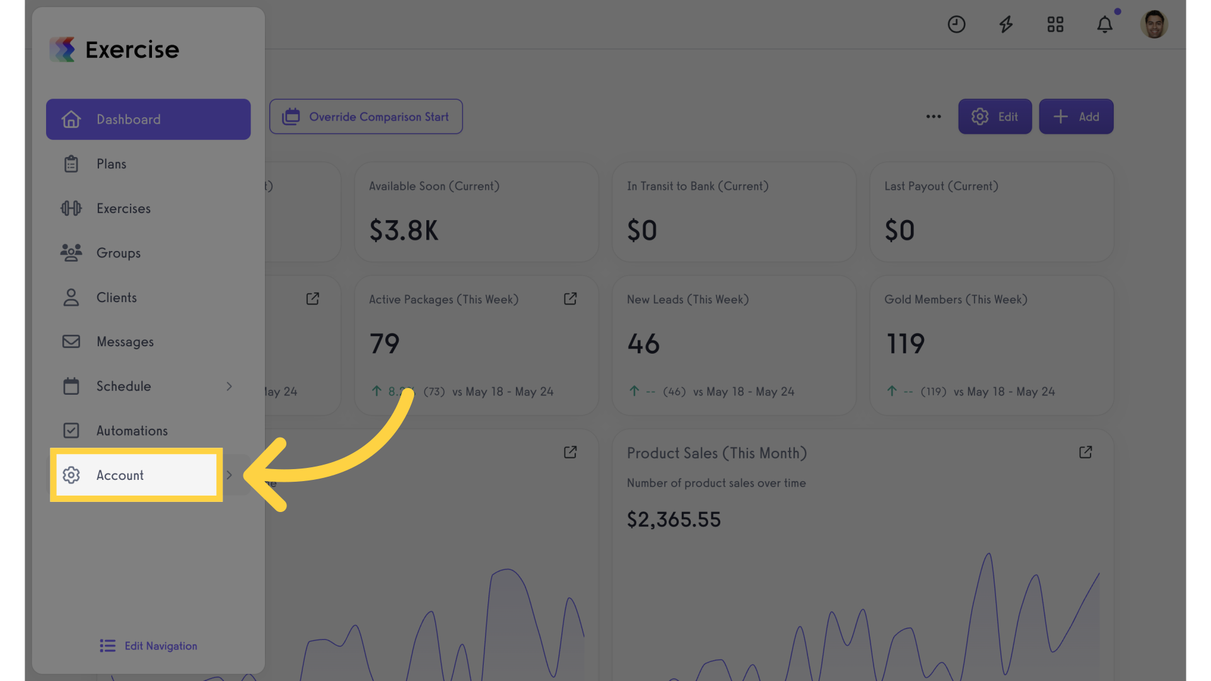
Task: Expand the Schedule submenu chevron
Action: 230,386
